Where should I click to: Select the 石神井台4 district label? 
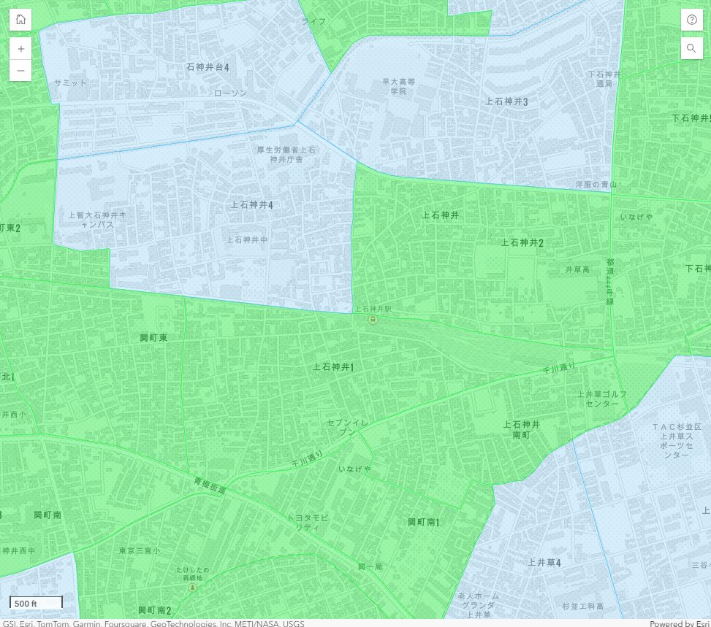pos(208,67)
